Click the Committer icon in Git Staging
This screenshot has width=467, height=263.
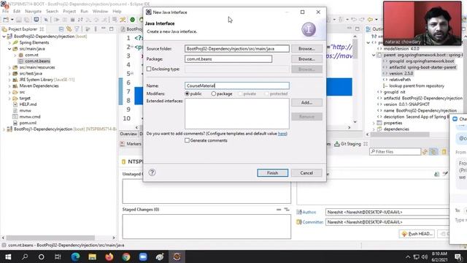pos(299,222)
